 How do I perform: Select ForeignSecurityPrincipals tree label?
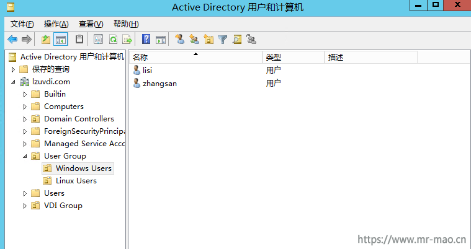point(84,131)
